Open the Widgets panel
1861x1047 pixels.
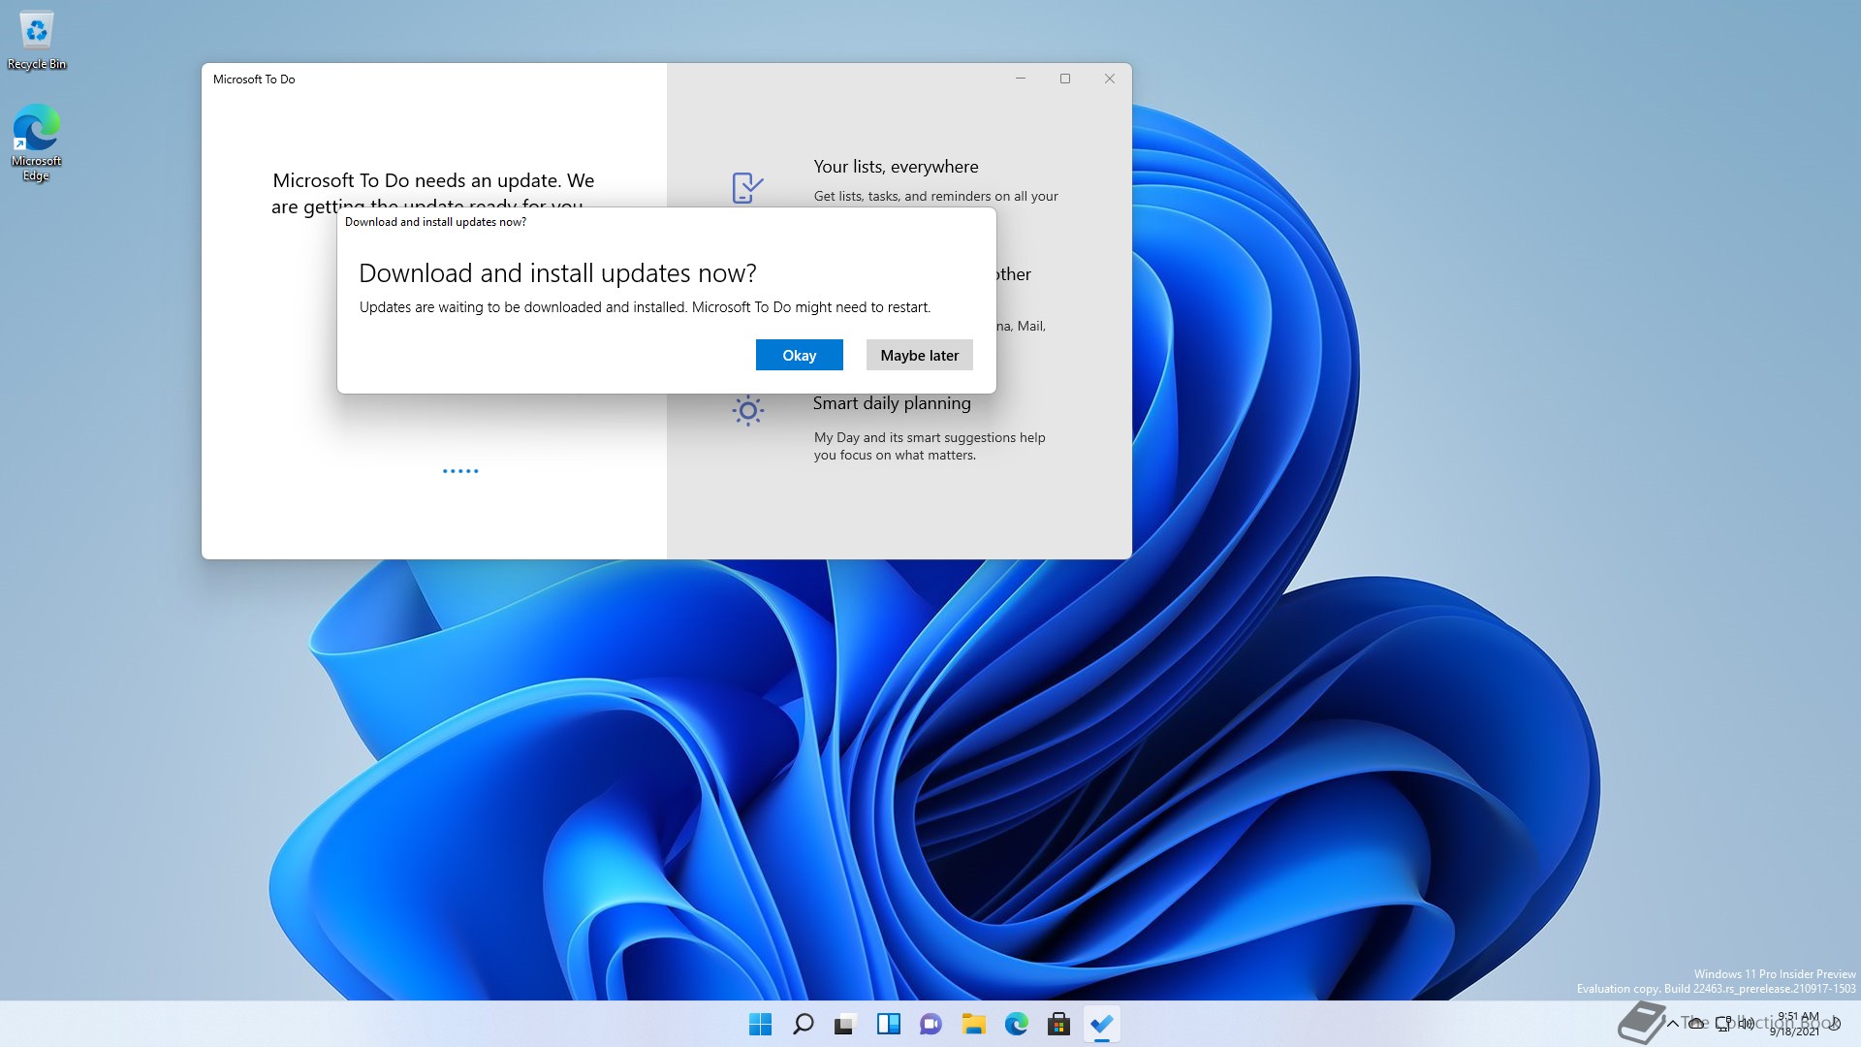(x=889, y=1024)
